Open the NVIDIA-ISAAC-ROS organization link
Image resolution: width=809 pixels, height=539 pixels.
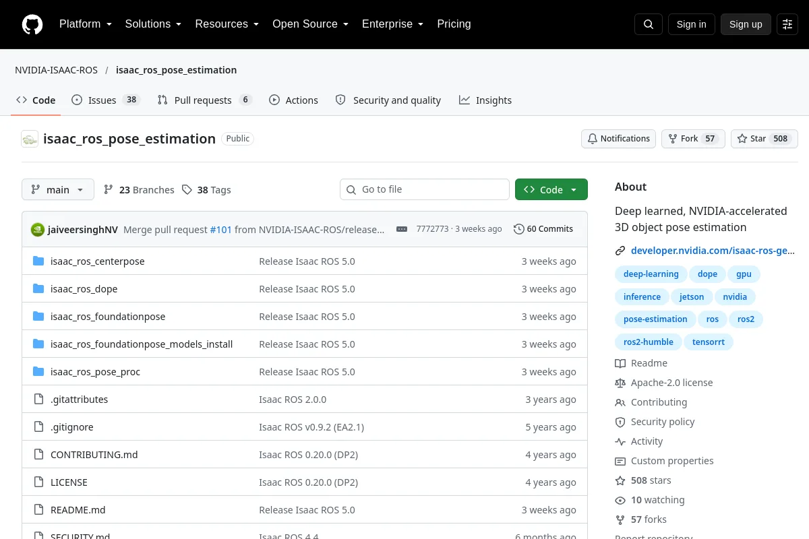click(x=57, y=70)
